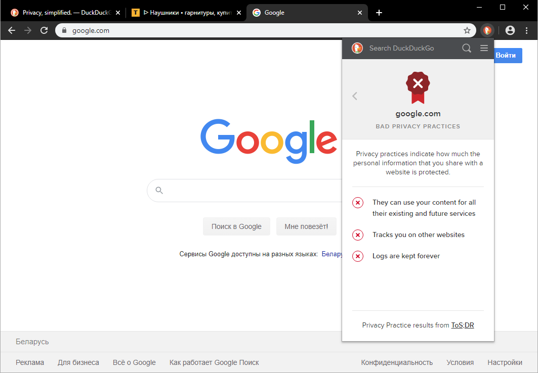Maximize the browser window
Viewport: 538px width, 373px height.
[x=502, y=7]
